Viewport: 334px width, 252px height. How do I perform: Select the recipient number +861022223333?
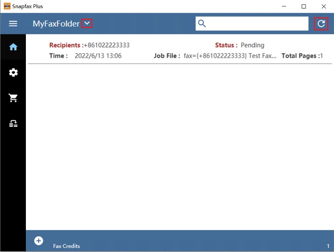point(107,45)
